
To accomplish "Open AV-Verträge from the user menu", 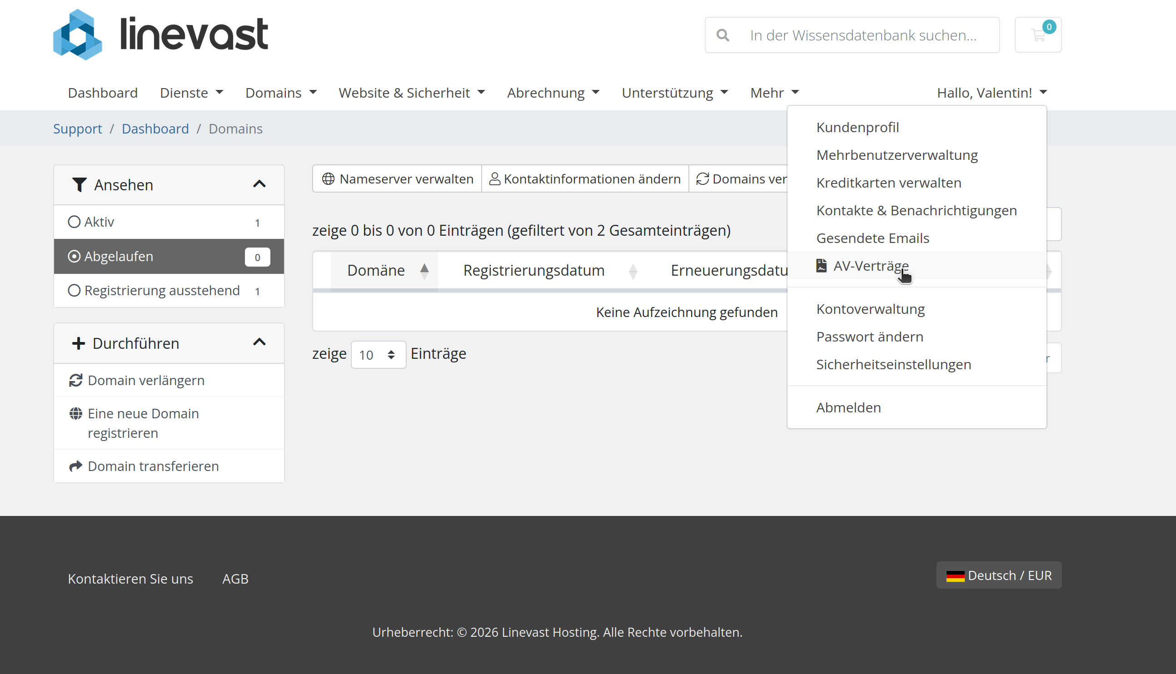I will pos(871,266).
